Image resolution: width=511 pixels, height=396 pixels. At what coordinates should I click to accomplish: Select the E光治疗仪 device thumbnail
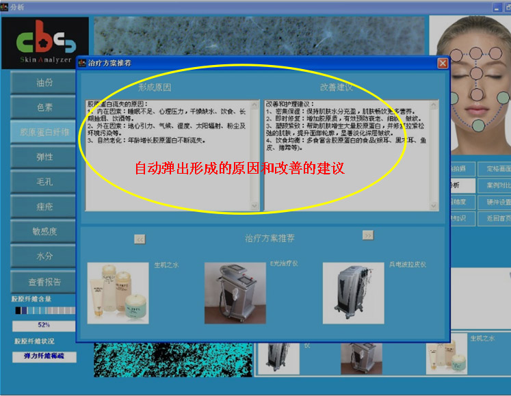point(235,294)
